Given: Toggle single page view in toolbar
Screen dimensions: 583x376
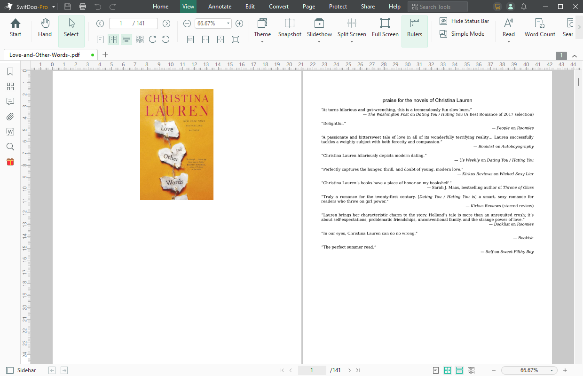Looking at the screenshot, I should click(x=100, y=39).
